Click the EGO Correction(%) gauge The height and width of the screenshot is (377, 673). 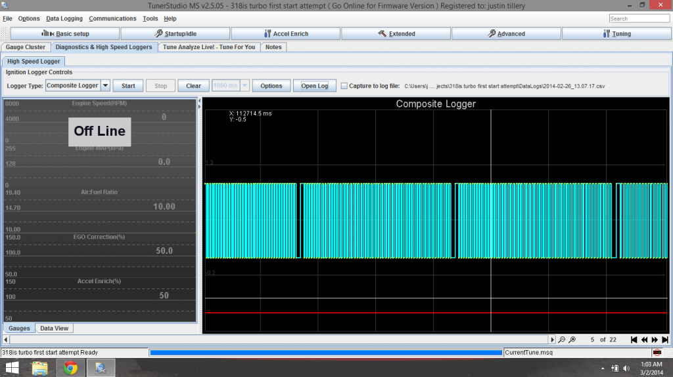click(100, 255)
